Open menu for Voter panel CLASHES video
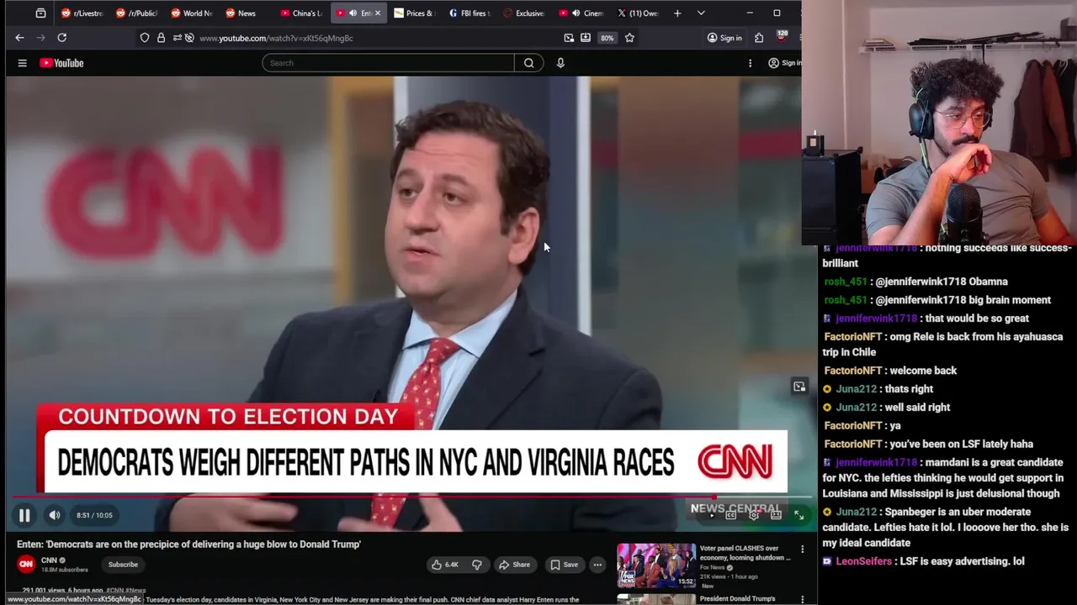 (x=802, y=550)
